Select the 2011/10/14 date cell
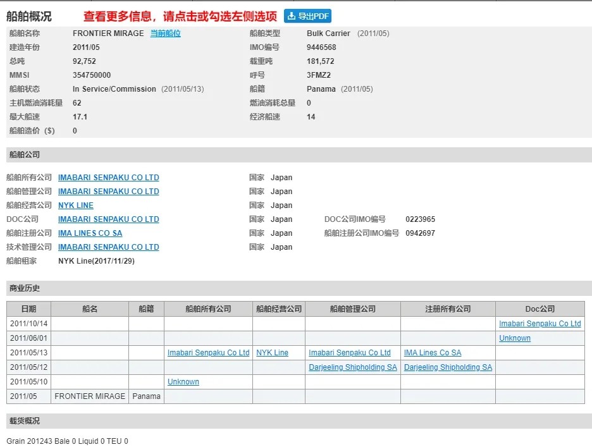This screenshot has height=447, width=592. point(28,324)
